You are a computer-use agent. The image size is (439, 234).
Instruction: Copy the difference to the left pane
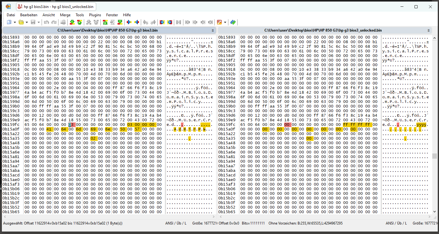pos(137,22)
